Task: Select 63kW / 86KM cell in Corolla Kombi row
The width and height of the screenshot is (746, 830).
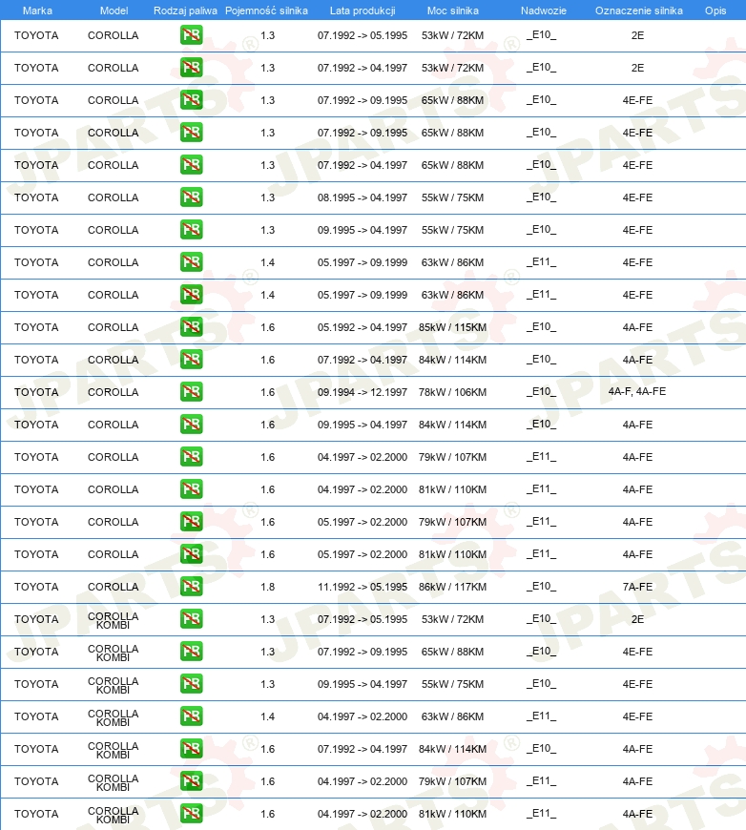Action: tap(452, 716)
